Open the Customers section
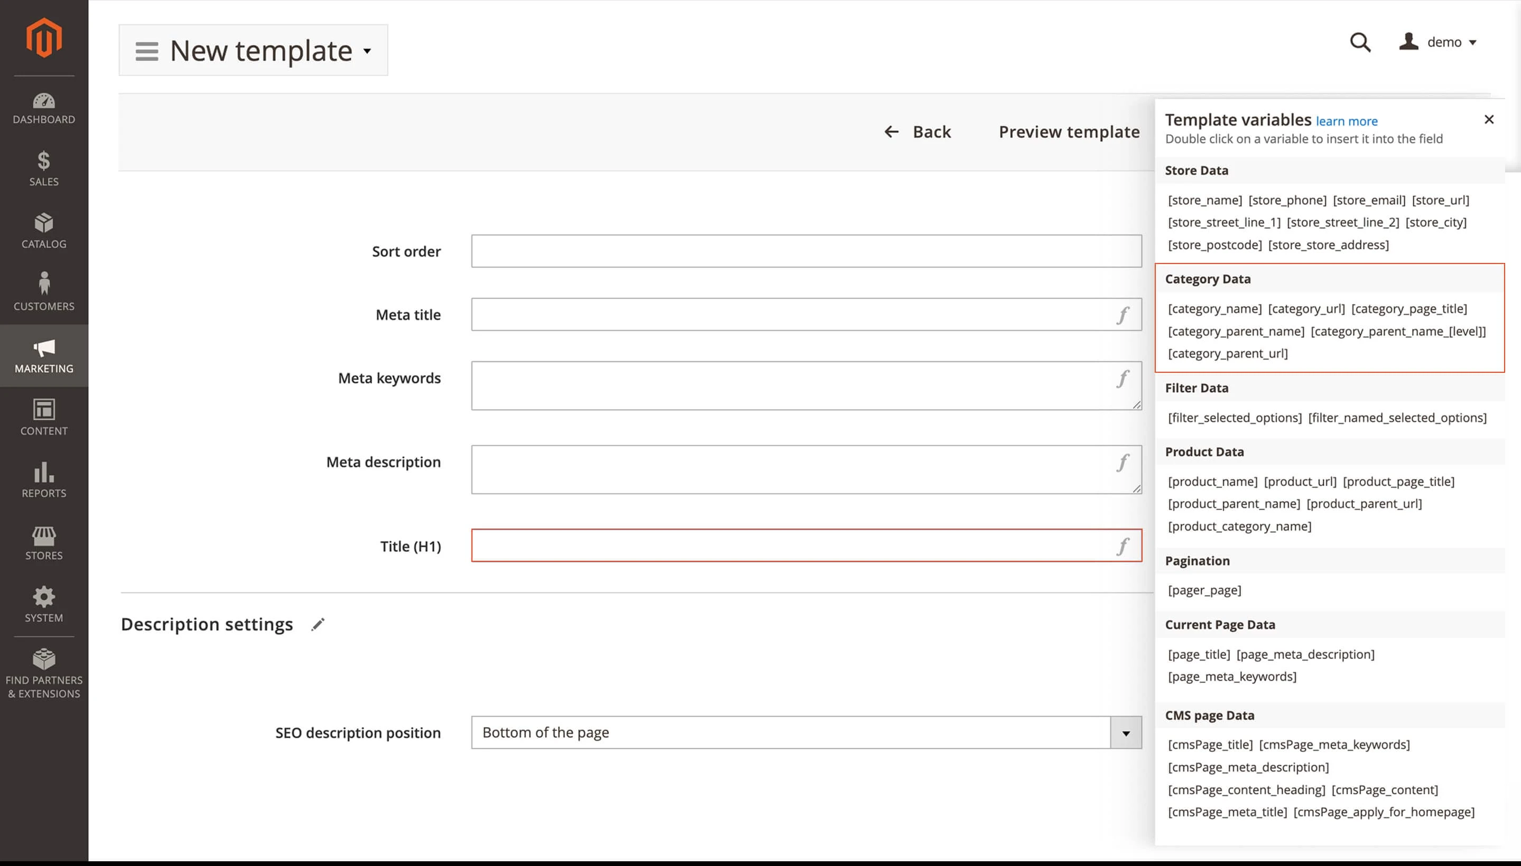The width and height of the screenshot is (1521, 866). point(43,293)
